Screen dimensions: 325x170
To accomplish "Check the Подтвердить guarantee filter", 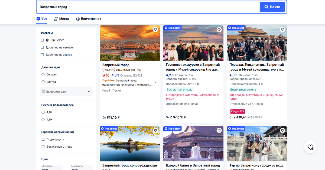I will coord(43,140).
